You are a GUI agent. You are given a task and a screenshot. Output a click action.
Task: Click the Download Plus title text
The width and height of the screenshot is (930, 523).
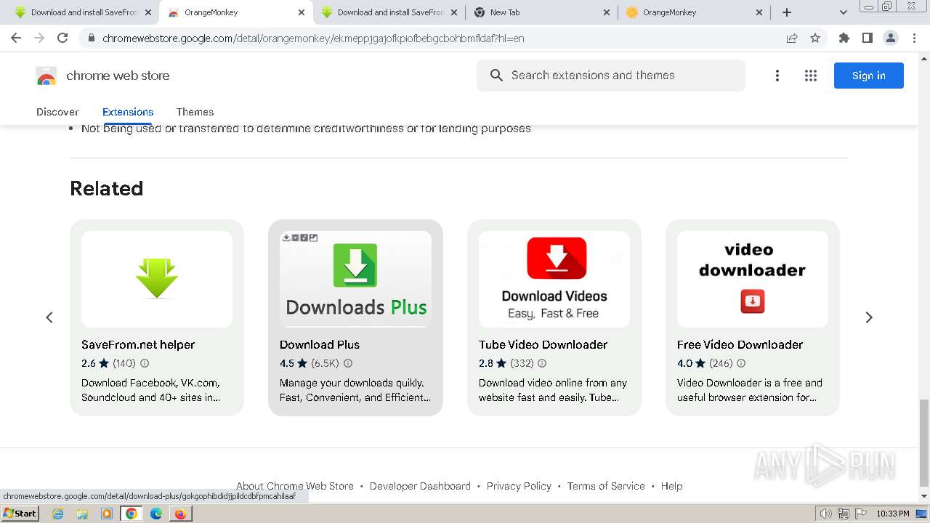(320, 344)
